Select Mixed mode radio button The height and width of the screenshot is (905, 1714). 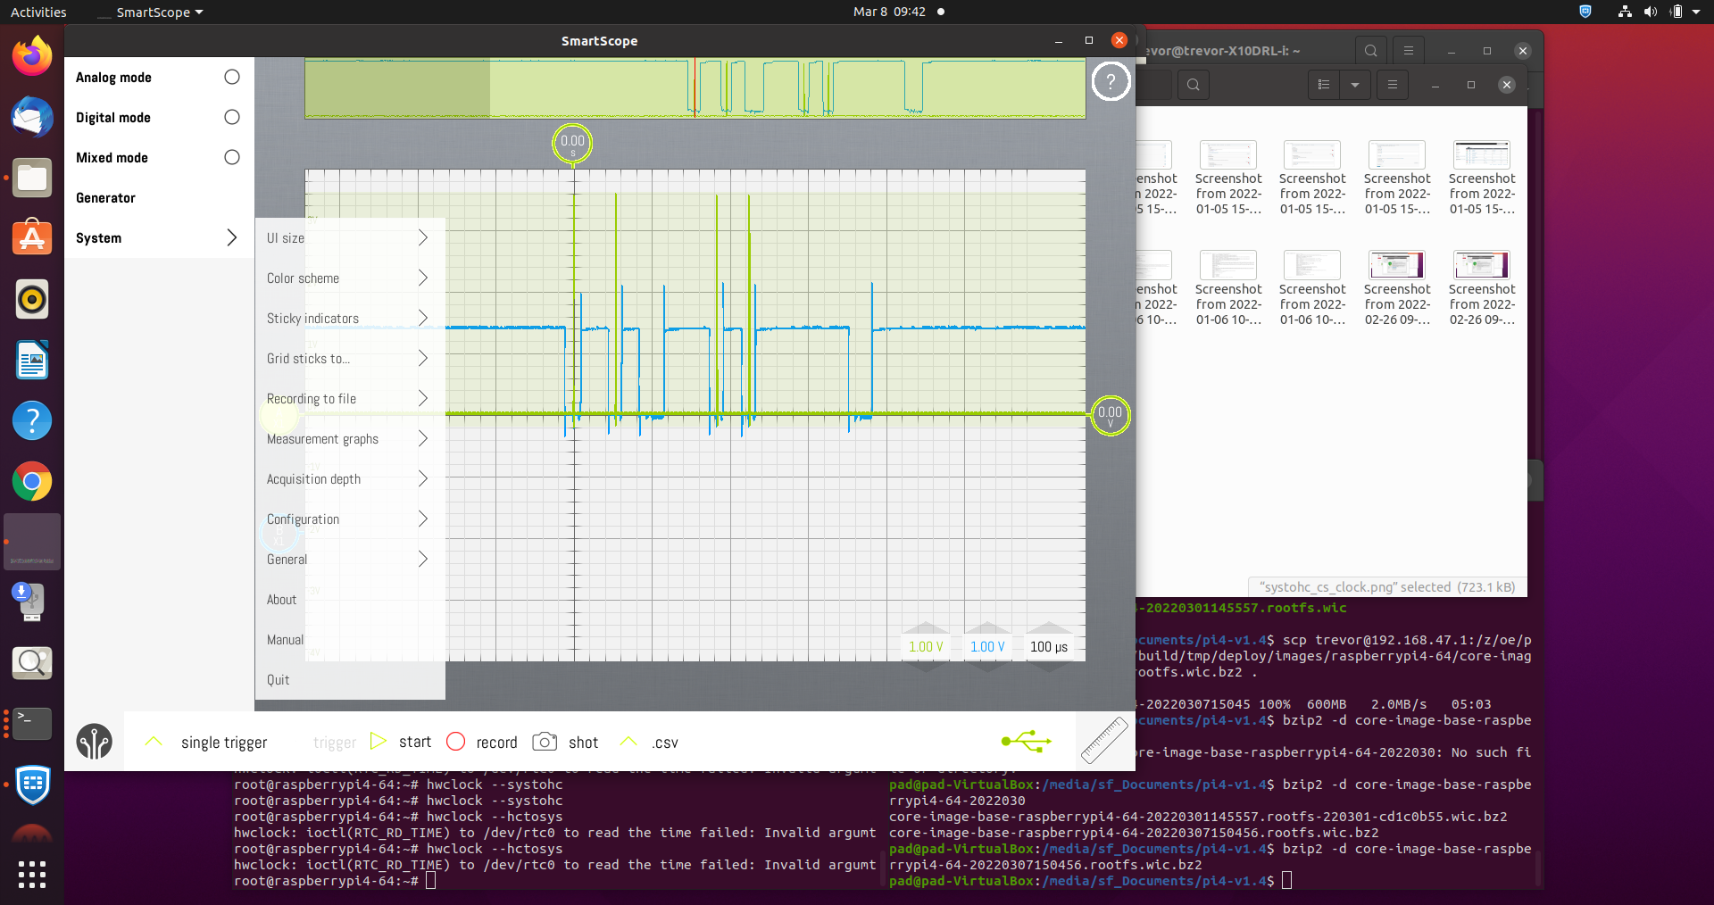click(231, 157)
